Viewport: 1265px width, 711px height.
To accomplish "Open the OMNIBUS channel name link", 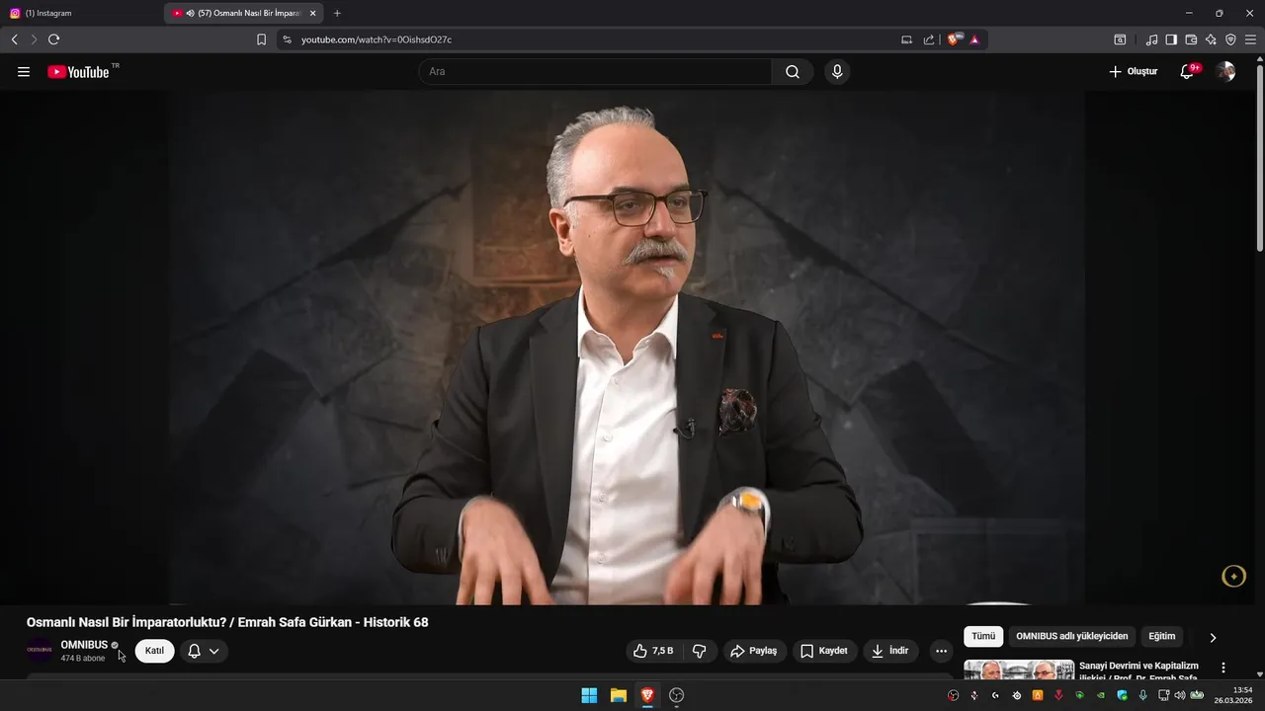I will (84, 645).
